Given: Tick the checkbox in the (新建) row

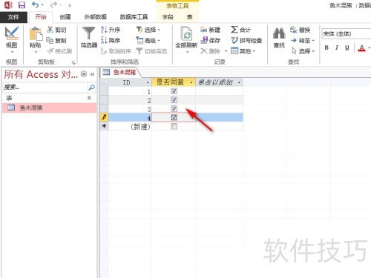Looking at the screenshot, I should [174, 126].
